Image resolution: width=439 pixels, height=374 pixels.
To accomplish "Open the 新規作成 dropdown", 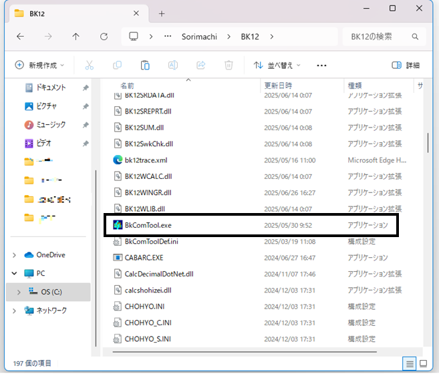I will coord(39,65).
